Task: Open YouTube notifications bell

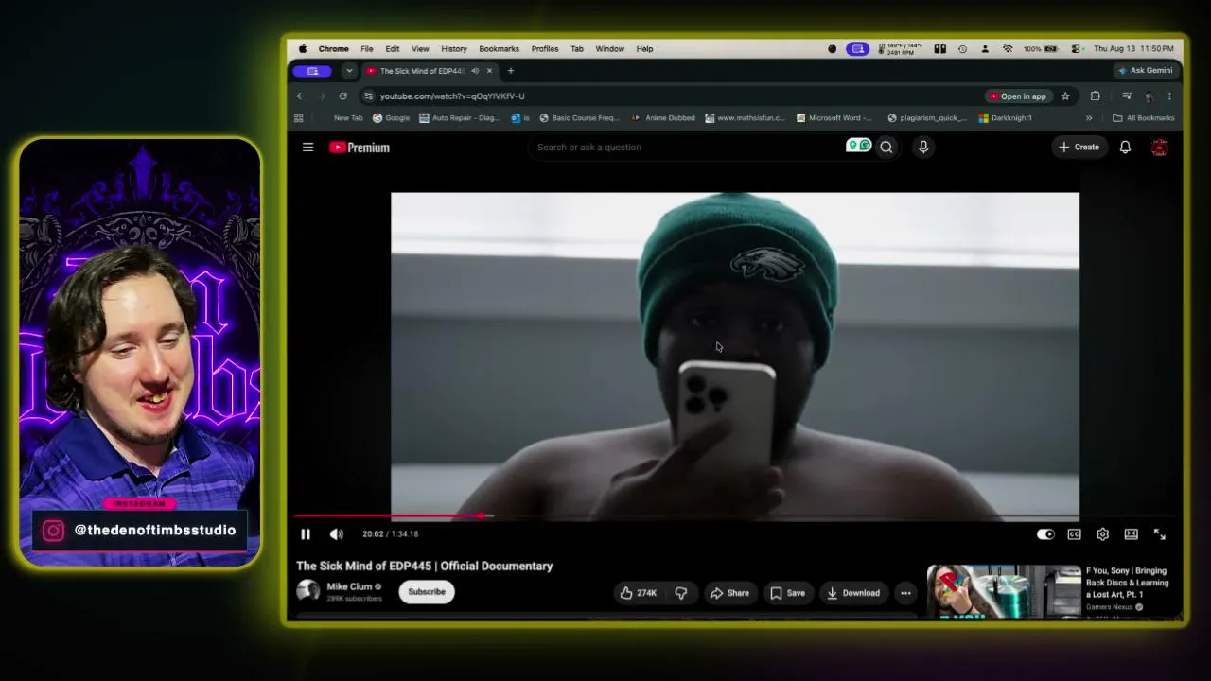Action: 1125,147
